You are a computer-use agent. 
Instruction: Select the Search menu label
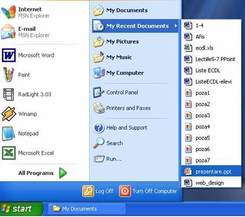(114, 143)
